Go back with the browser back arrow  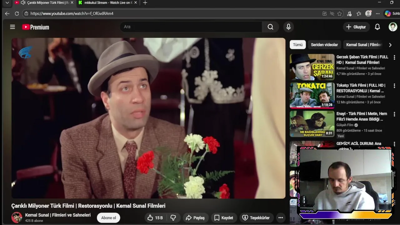[x=7, y=13]
